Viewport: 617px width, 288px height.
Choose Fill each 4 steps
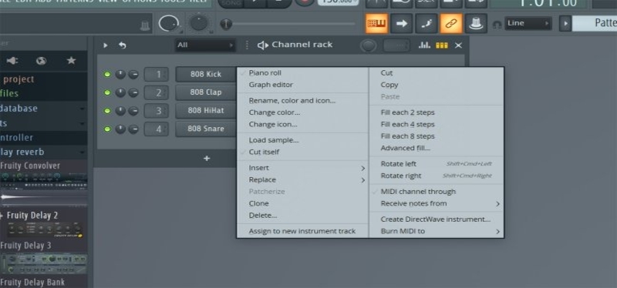click(408, 124)
